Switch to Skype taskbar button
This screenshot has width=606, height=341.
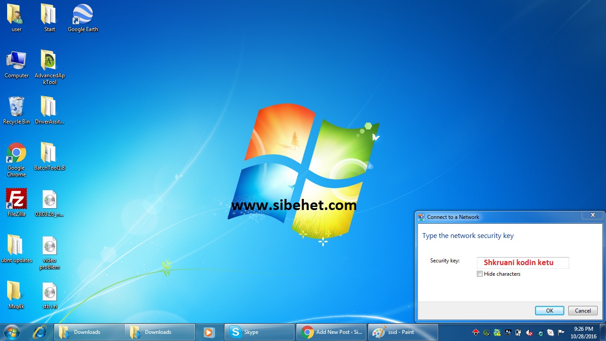260,332
